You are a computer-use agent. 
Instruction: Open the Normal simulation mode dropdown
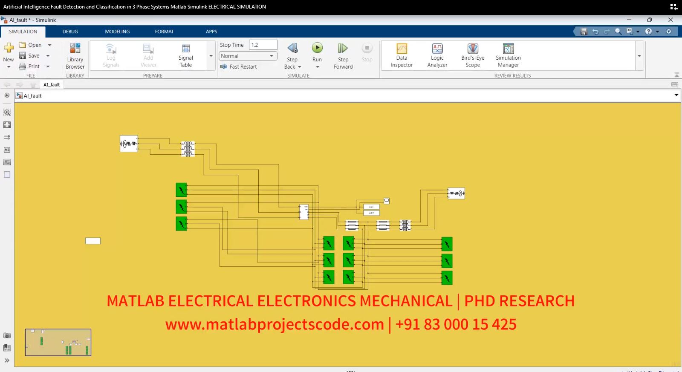[x=248, y=56]
